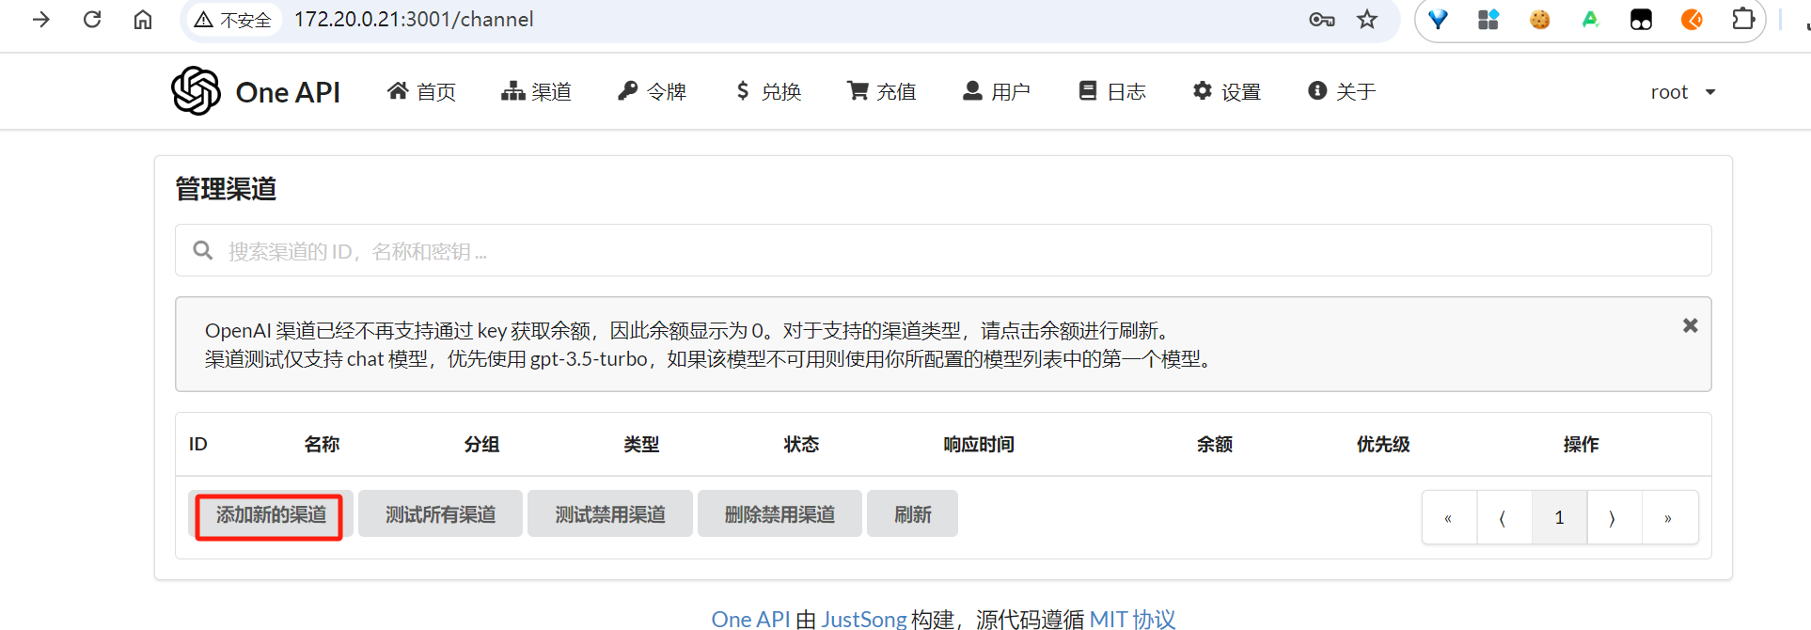The image size is (1811, 630).
Task: Bookmark this page with the star icon
Action: (1367, 19)
